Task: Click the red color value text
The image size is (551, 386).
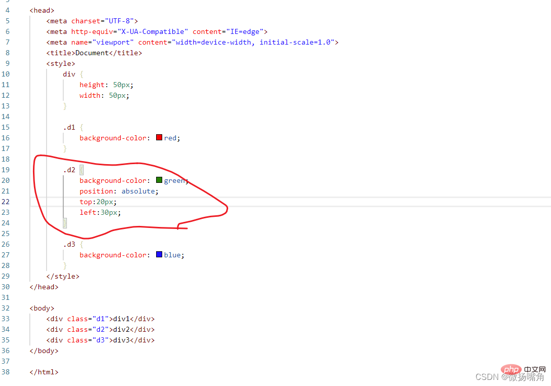Action: pyautogui.click(x=170, y=138)
